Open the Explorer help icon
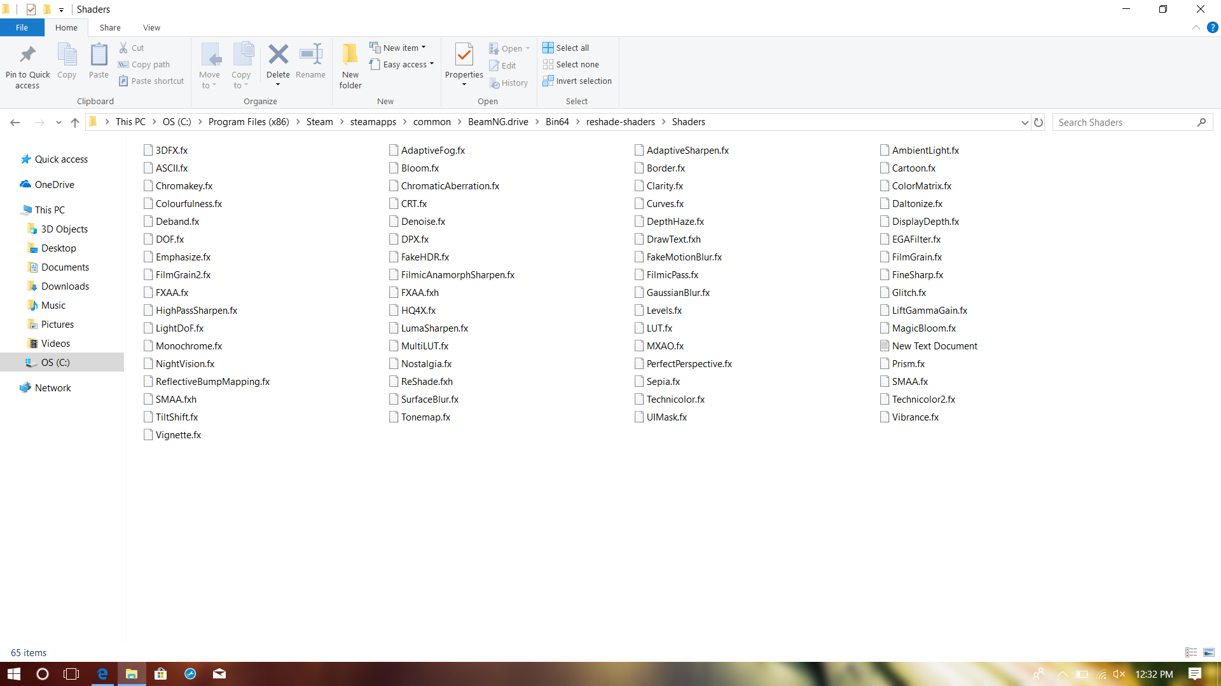Image resolution: width=1221 pixels, height=686 pixels. point(1213,27)
